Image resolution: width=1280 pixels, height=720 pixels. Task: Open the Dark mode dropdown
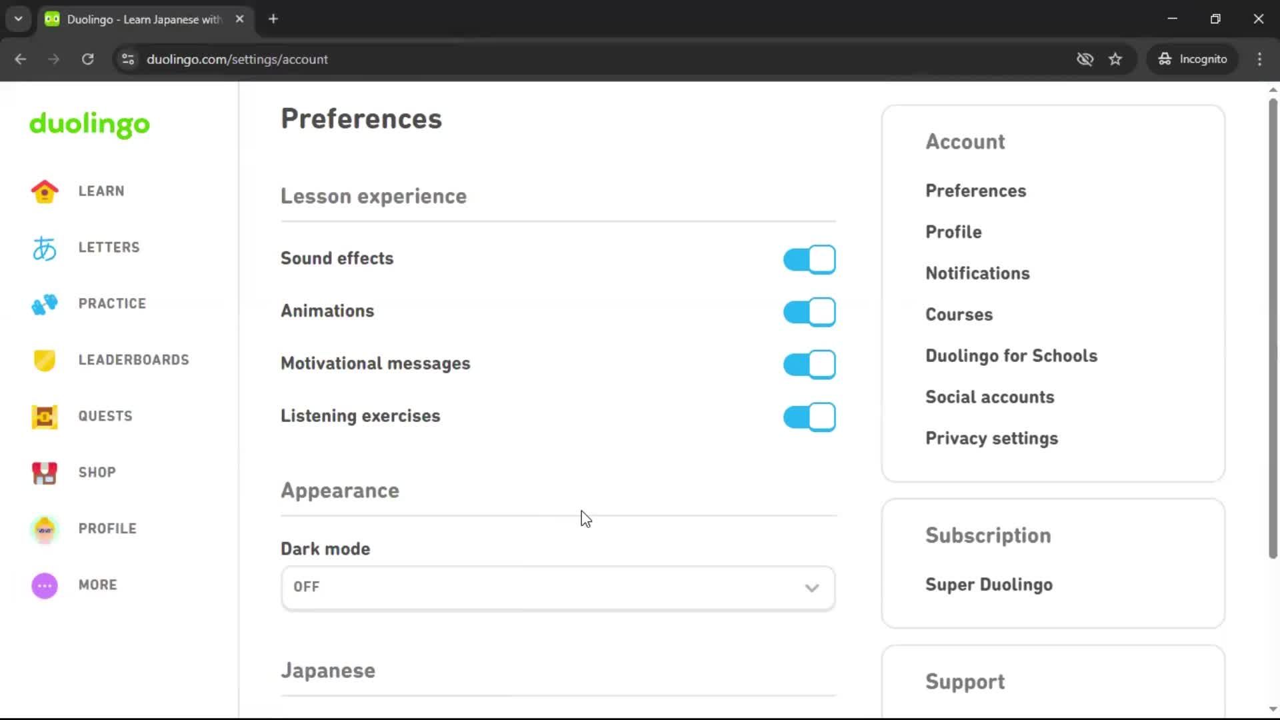(557, 588)
